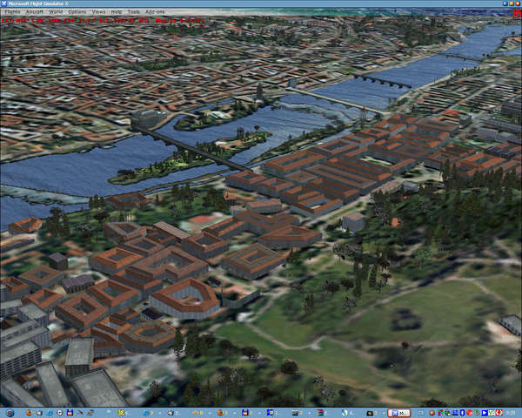Click the Flight Simulator X title bar icon
This screenshot has height=418, width=522.
[3, 3]
